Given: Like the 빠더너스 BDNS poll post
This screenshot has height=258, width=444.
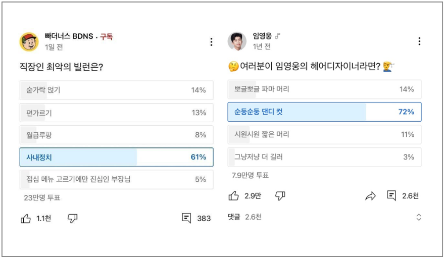Looking at the screenshot, I should (26, 219).
